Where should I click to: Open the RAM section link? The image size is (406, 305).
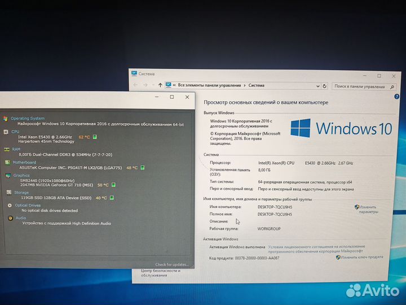coord(16,149)
